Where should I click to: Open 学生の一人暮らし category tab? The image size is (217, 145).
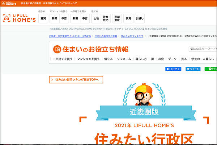[x=203, y=59]
